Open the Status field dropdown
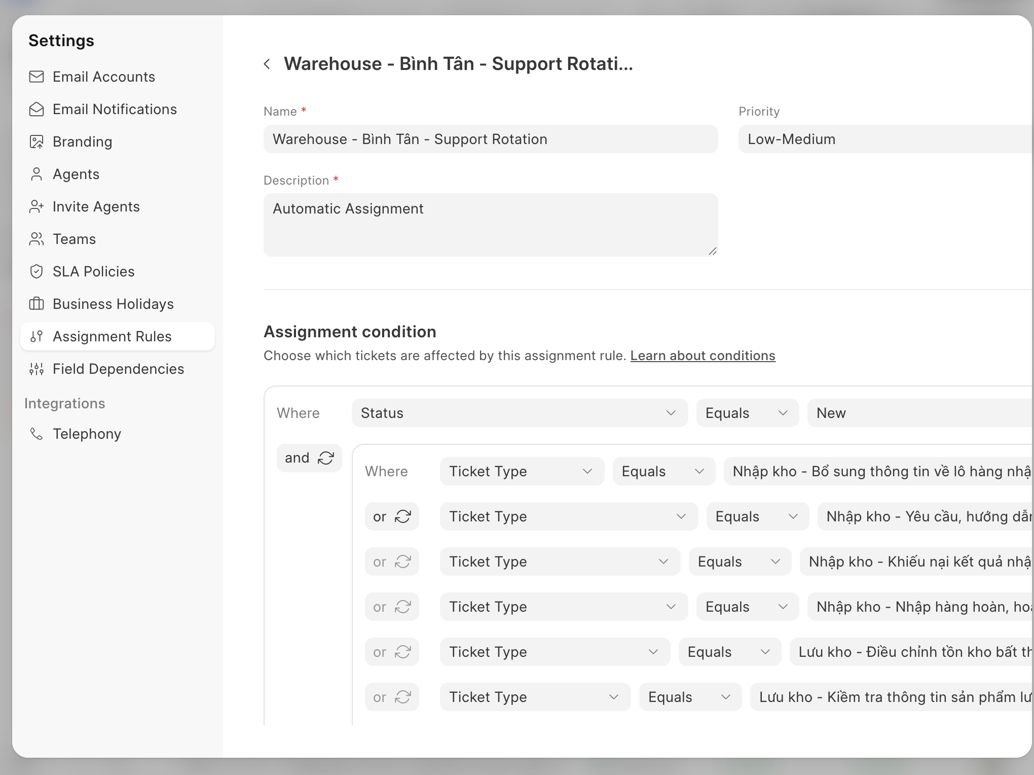1034x775 pixels. pyautogui.click(x=519, y=413)
